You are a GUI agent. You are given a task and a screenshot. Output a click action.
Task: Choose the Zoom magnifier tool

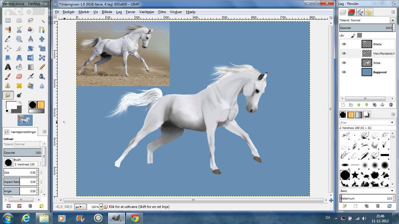click(19, 39)
